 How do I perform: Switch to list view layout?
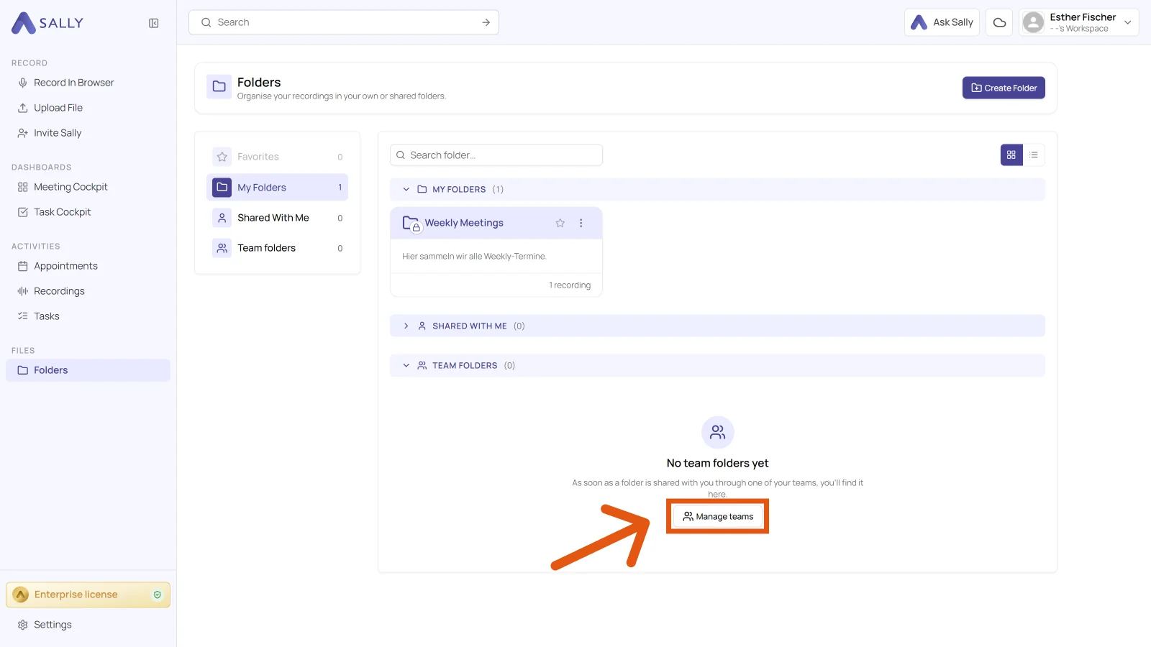tap(1034, 155)
